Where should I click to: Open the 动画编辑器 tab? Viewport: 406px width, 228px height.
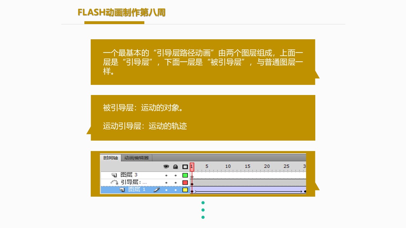[x=136, y=158]
